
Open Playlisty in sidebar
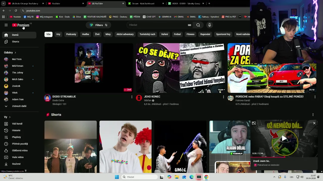(x=19, y=137)
